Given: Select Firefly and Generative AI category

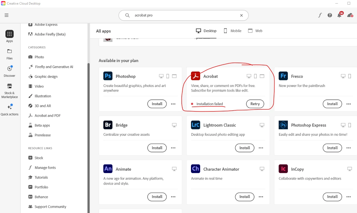Looking at the screenshot, I should pyautogui.click(x=51, y=67).
